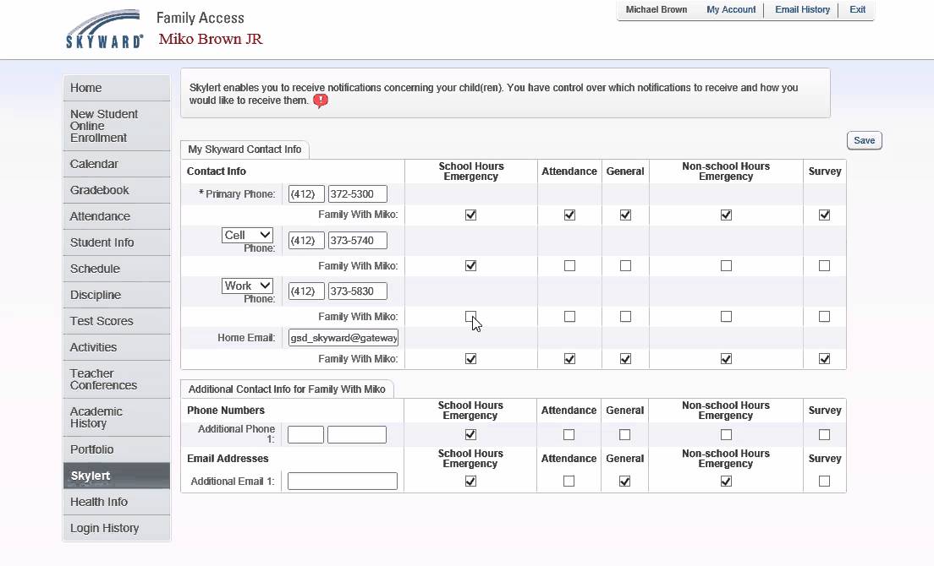This screenshot has height=566, width=934.
Task: Check Work Phone Non-school Hours Emergency
Action: click(726, 316)
